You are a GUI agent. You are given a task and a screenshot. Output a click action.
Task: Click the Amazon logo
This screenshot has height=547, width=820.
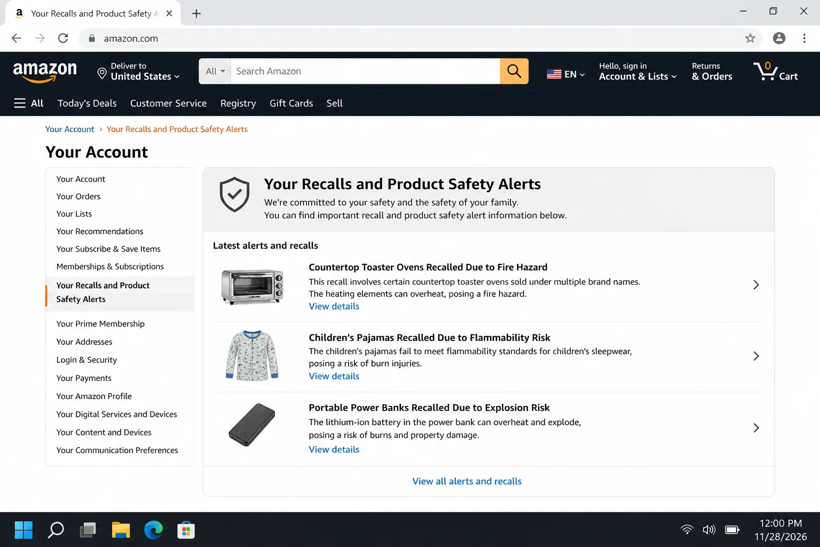point(45,72)
